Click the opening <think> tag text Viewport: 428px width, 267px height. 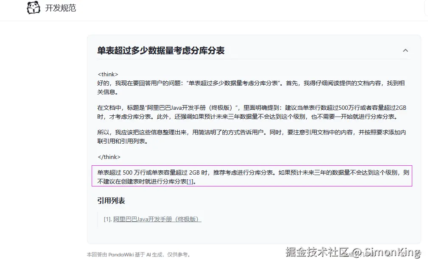(108, 74)
